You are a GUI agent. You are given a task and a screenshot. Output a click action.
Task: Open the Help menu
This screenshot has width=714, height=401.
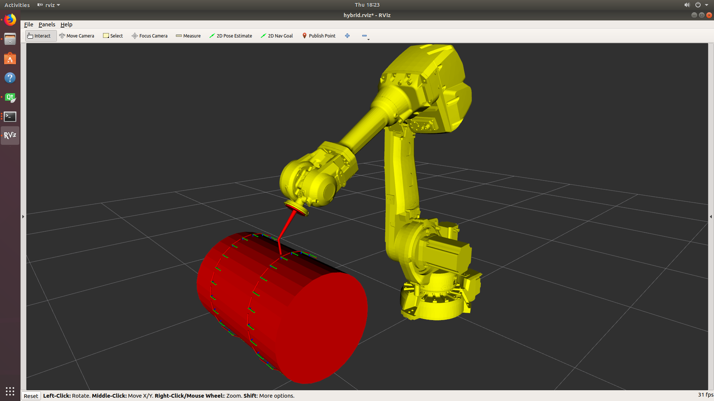pyautogui.click(x=66, y=25)
